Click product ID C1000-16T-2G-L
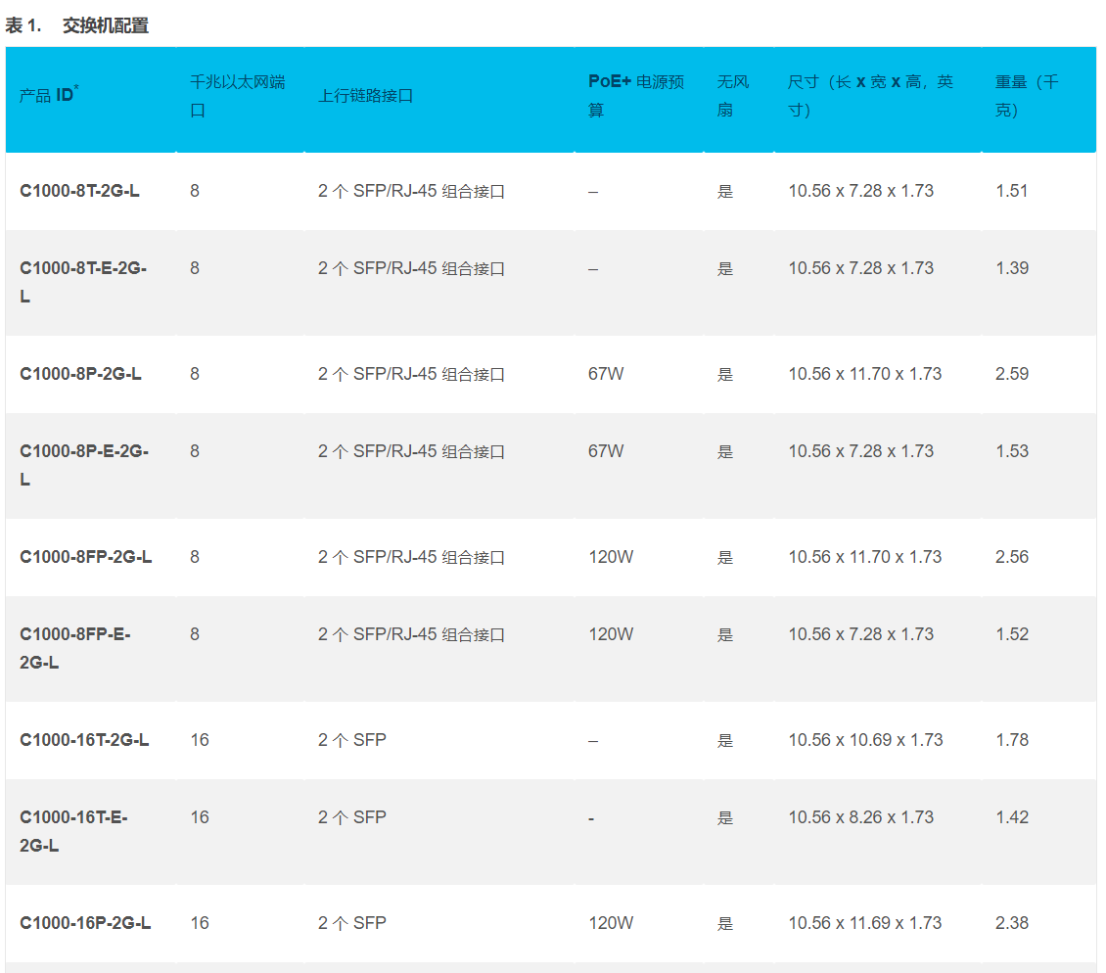Viewport: 1106px width, 973px height. click(x=84, y=740)
